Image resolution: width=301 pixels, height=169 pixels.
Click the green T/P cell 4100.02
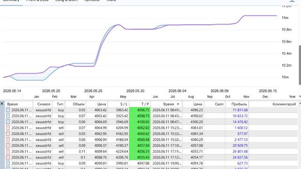point(140,122)
